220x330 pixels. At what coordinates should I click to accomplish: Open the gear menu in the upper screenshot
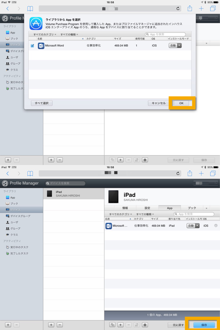(145, 160)
